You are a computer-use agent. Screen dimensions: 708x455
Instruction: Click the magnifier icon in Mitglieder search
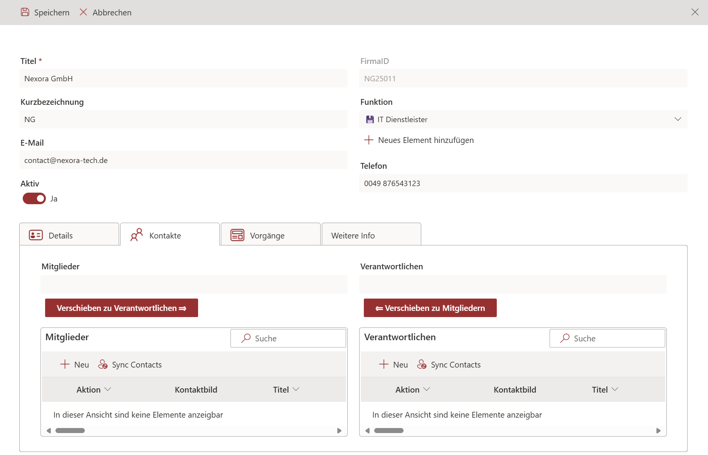pyautogui.click(x=246, y=338)
